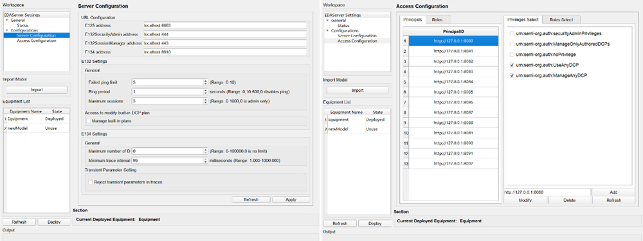Click the E134 address field

[x=224, y=53]
